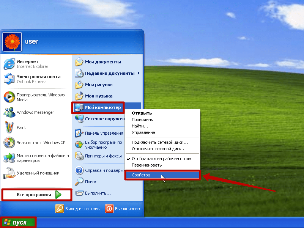Click the Мои документы label text
This screenshot has height=228, width=304.
click(103, 62)
